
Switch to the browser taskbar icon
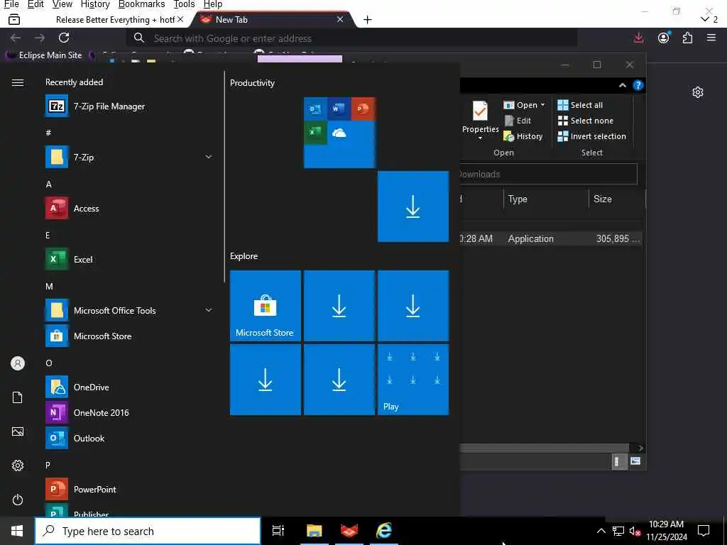click(x=349, y=531)
